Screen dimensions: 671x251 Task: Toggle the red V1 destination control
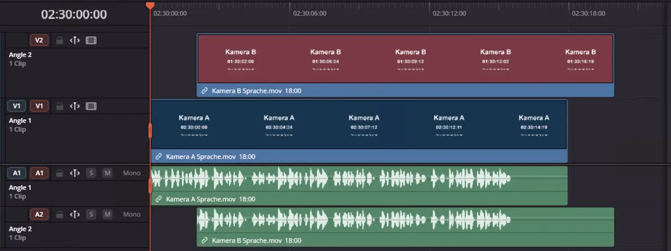pos(39,106)
